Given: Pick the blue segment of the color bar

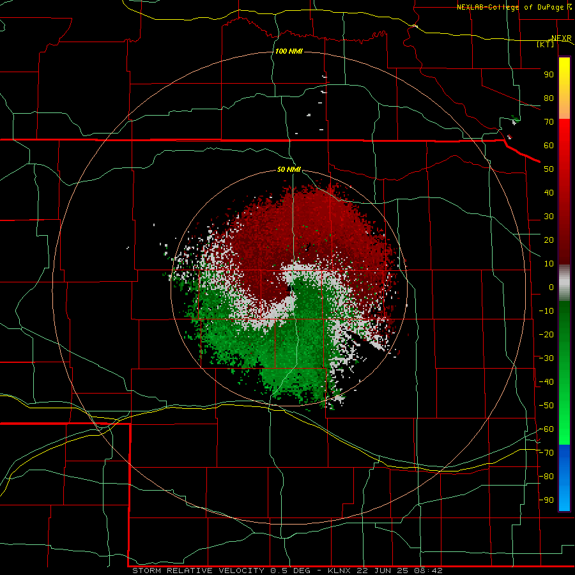Looking at the screenshot, I should 564,478.
